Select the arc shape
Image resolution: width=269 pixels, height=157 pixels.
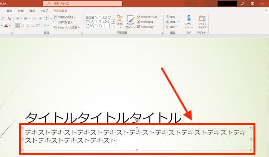pyautogui.click(x=96, y=26)
